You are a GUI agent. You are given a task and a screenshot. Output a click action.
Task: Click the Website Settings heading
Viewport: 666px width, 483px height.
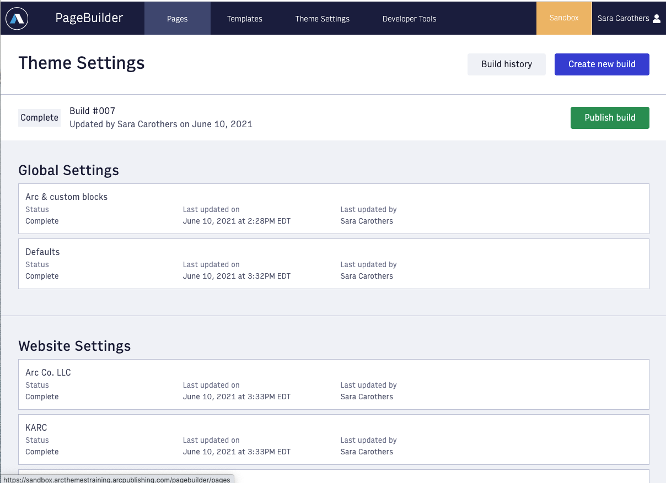[74, 346]
